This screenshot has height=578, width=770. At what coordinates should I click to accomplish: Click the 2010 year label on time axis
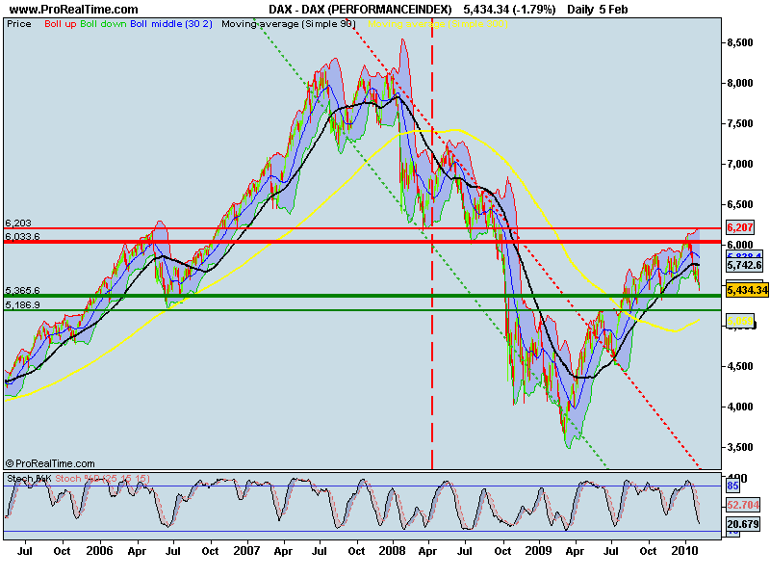coord(684,550)
